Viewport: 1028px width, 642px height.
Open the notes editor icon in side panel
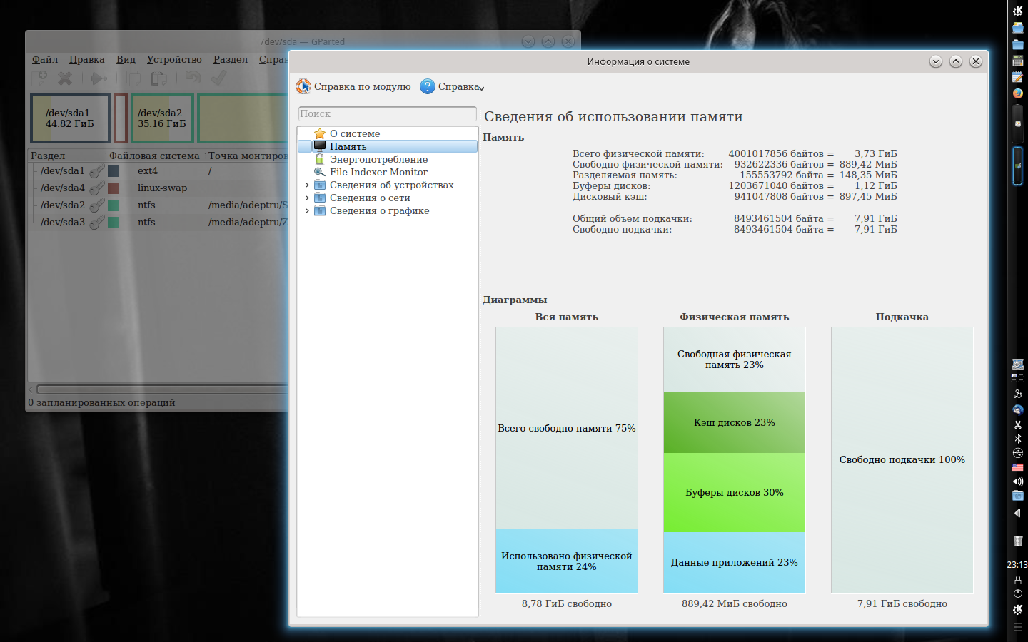point(1018,77)
